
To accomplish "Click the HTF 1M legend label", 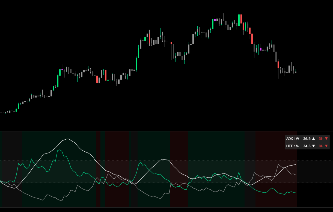I will [292, 146].
